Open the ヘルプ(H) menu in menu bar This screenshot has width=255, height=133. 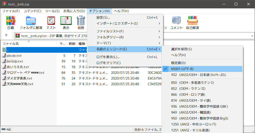point(121,11)
